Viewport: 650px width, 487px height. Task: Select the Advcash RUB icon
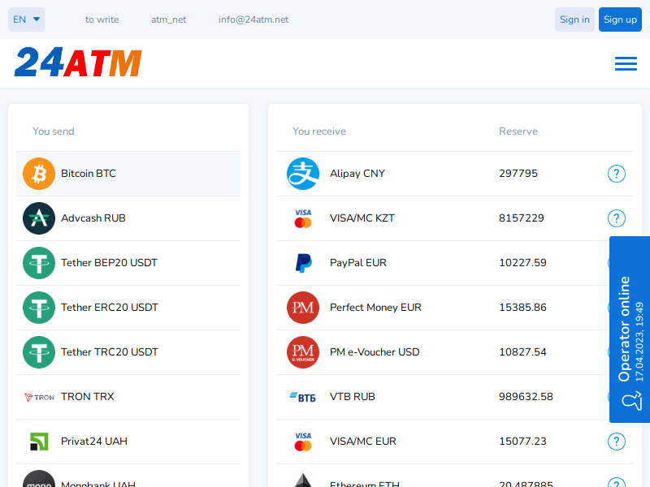pos(39,218)
